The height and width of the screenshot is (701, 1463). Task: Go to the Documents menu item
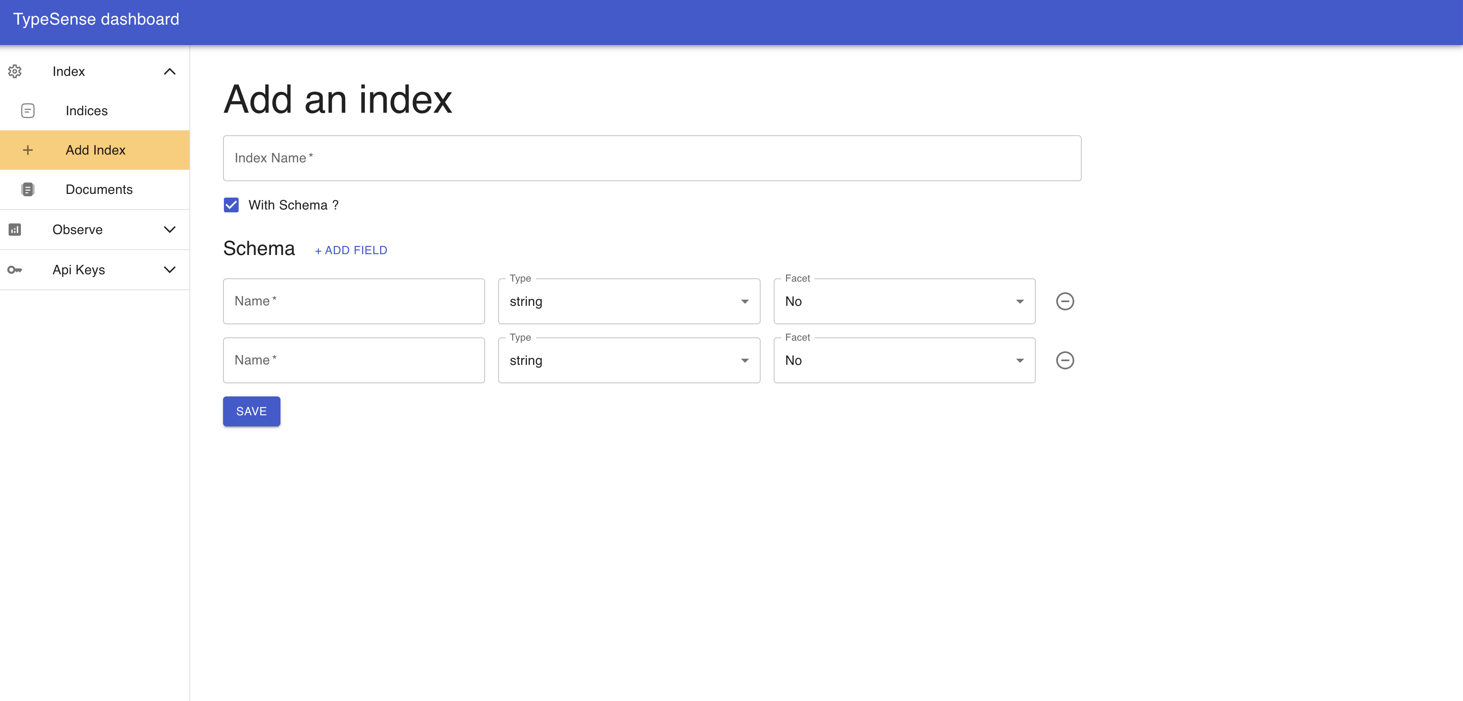pos(99,189)
